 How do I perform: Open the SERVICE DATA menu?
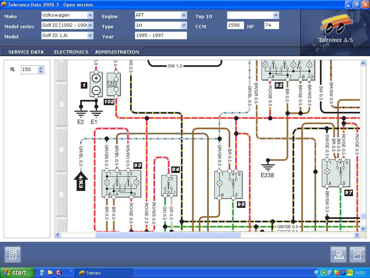tap(26, 52)
